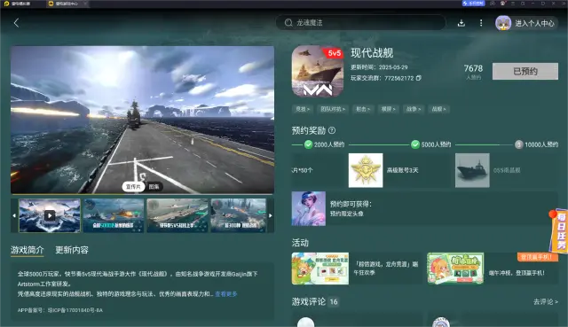This screenshot has width=568, height=327.
Task: Click the 现代战舰 game title
Action: click(x=372, y=53)
